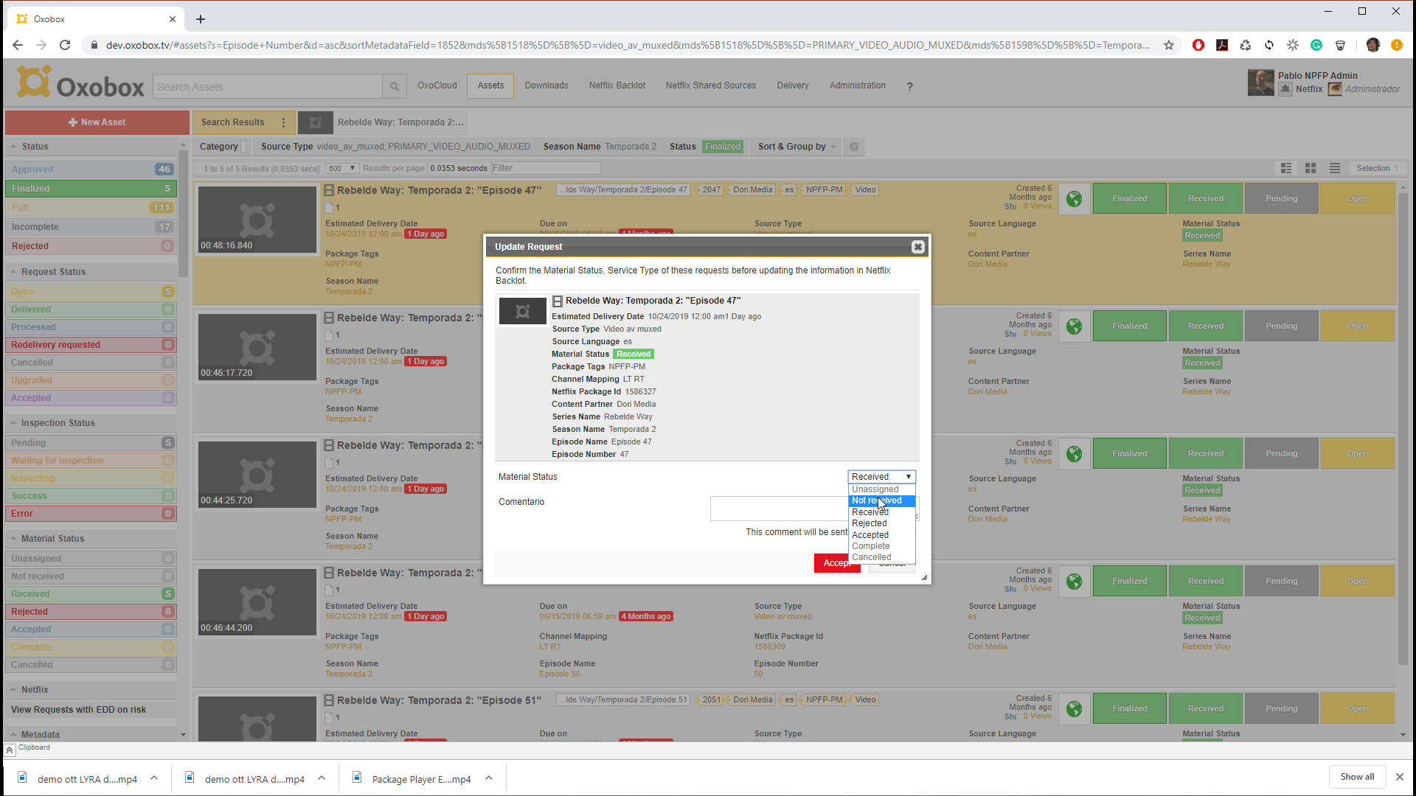Switch to detailed list view icon
The width and height of the screenshot is (1416, 796).
(1286, 168)
